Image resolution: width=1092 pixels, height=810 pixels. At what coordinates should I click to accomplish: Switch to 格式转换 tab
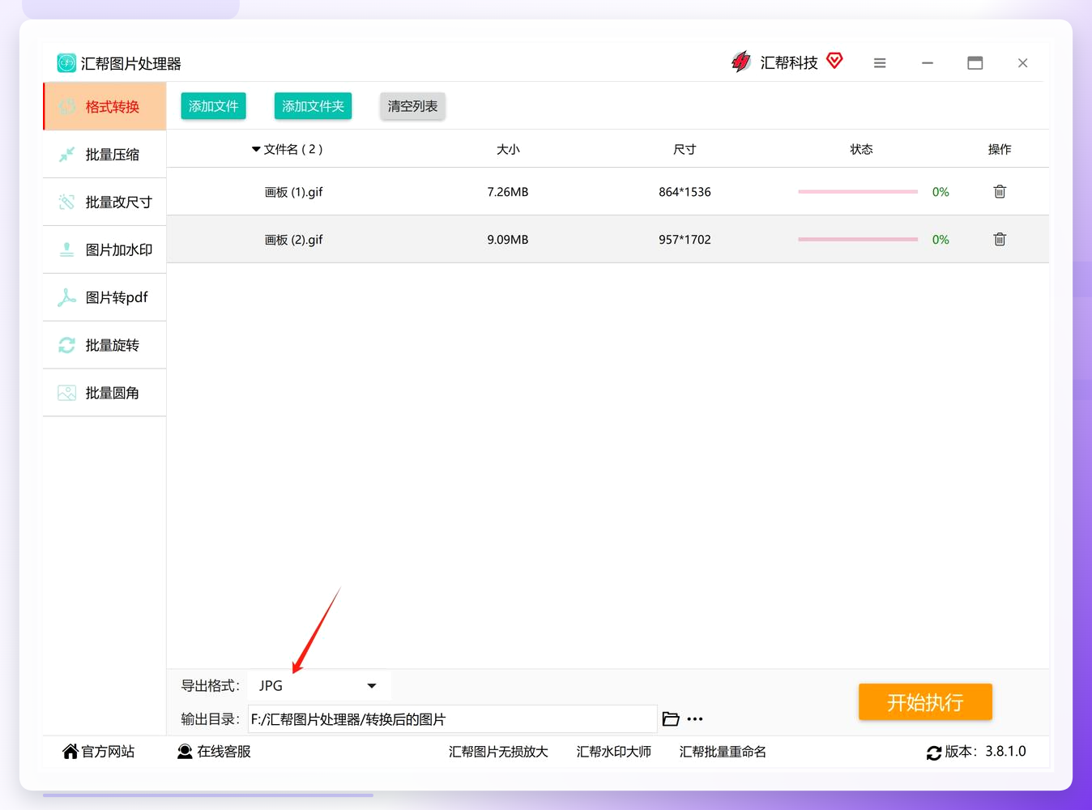point(105,106)
